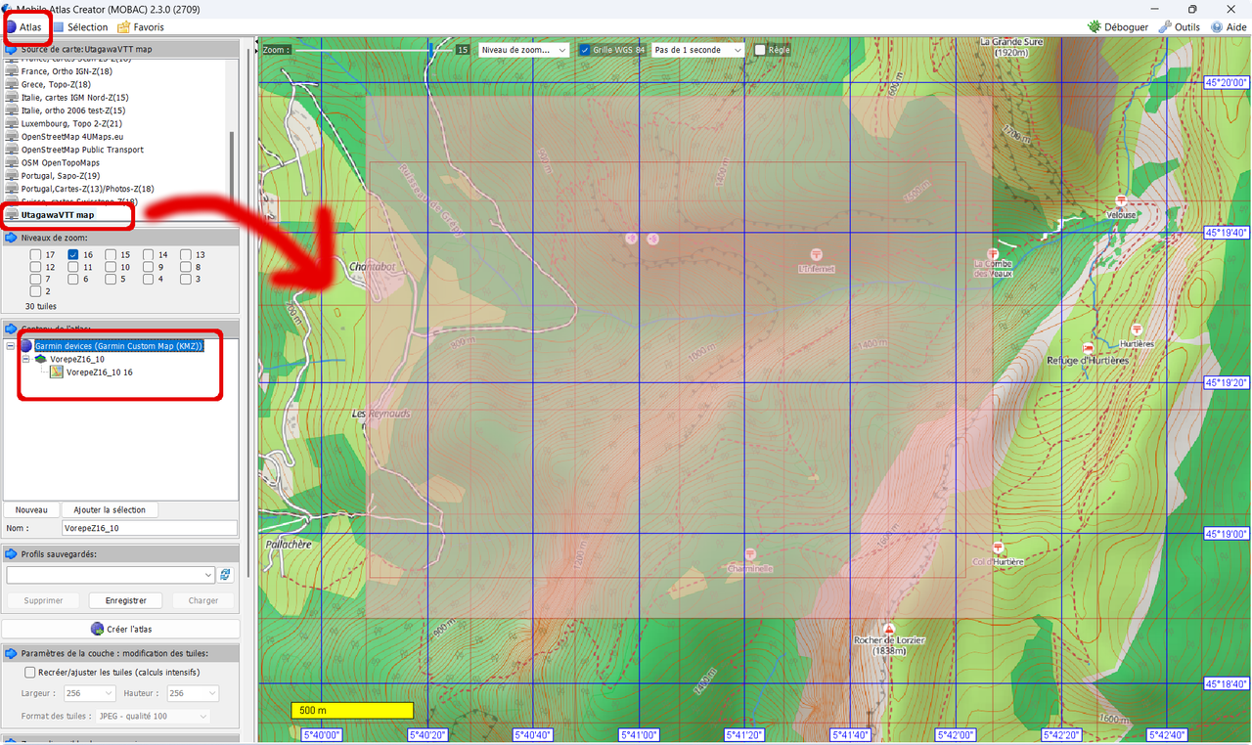The height and width of the screenshot is (745, 1252).
Task: Click Refuge d'Hurtières marker on map
Action: [x=1088, y=348]
